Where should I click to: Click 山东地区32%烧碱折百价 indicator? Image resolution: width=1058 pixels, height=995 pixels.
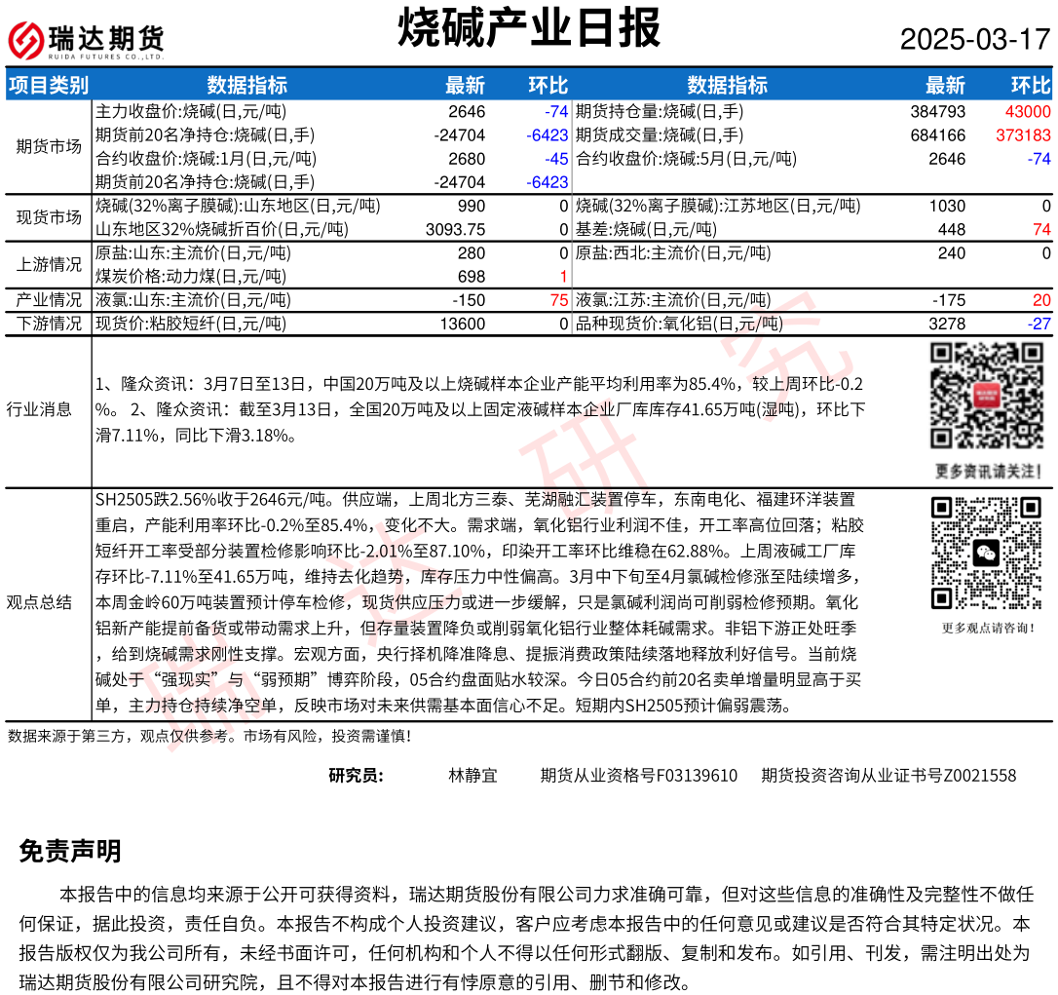222,230
